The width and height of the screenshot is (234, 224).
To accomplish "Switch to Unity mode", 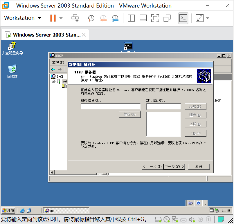I will point(167,18).
